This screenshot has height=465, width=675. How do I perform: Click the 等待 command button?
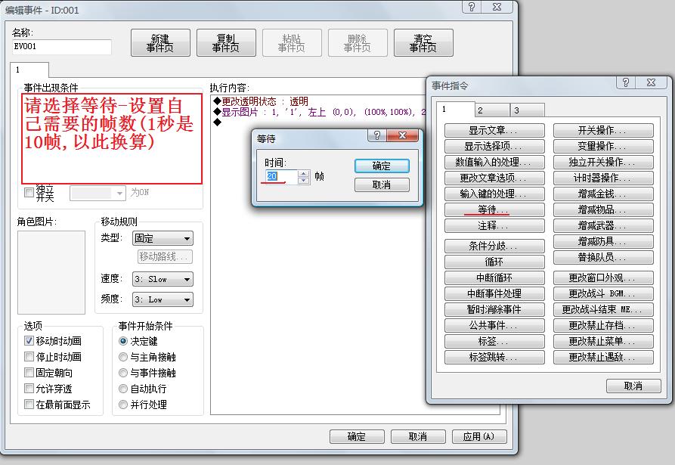click(x=494, y=210)
